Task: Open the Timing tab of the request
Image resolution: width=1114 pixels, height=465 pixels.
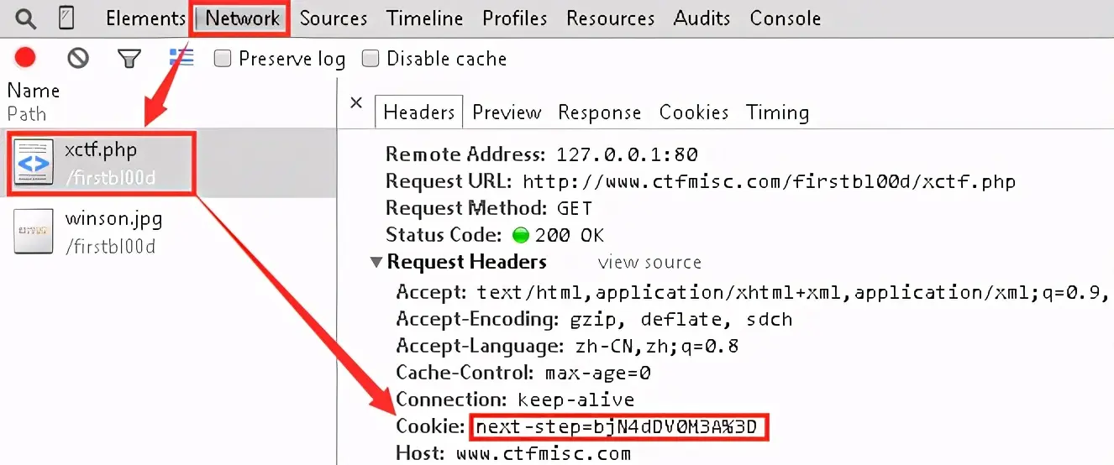Action: tap(777, 112)
